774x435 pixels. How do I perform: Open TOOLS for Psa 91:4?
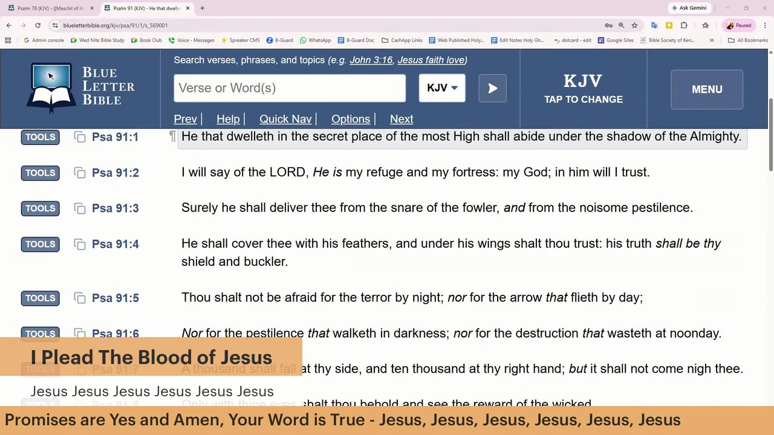pos(41,244)
